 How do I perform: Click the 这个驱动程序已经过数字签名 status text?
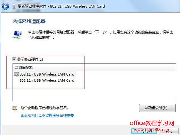tap(44, 108)
